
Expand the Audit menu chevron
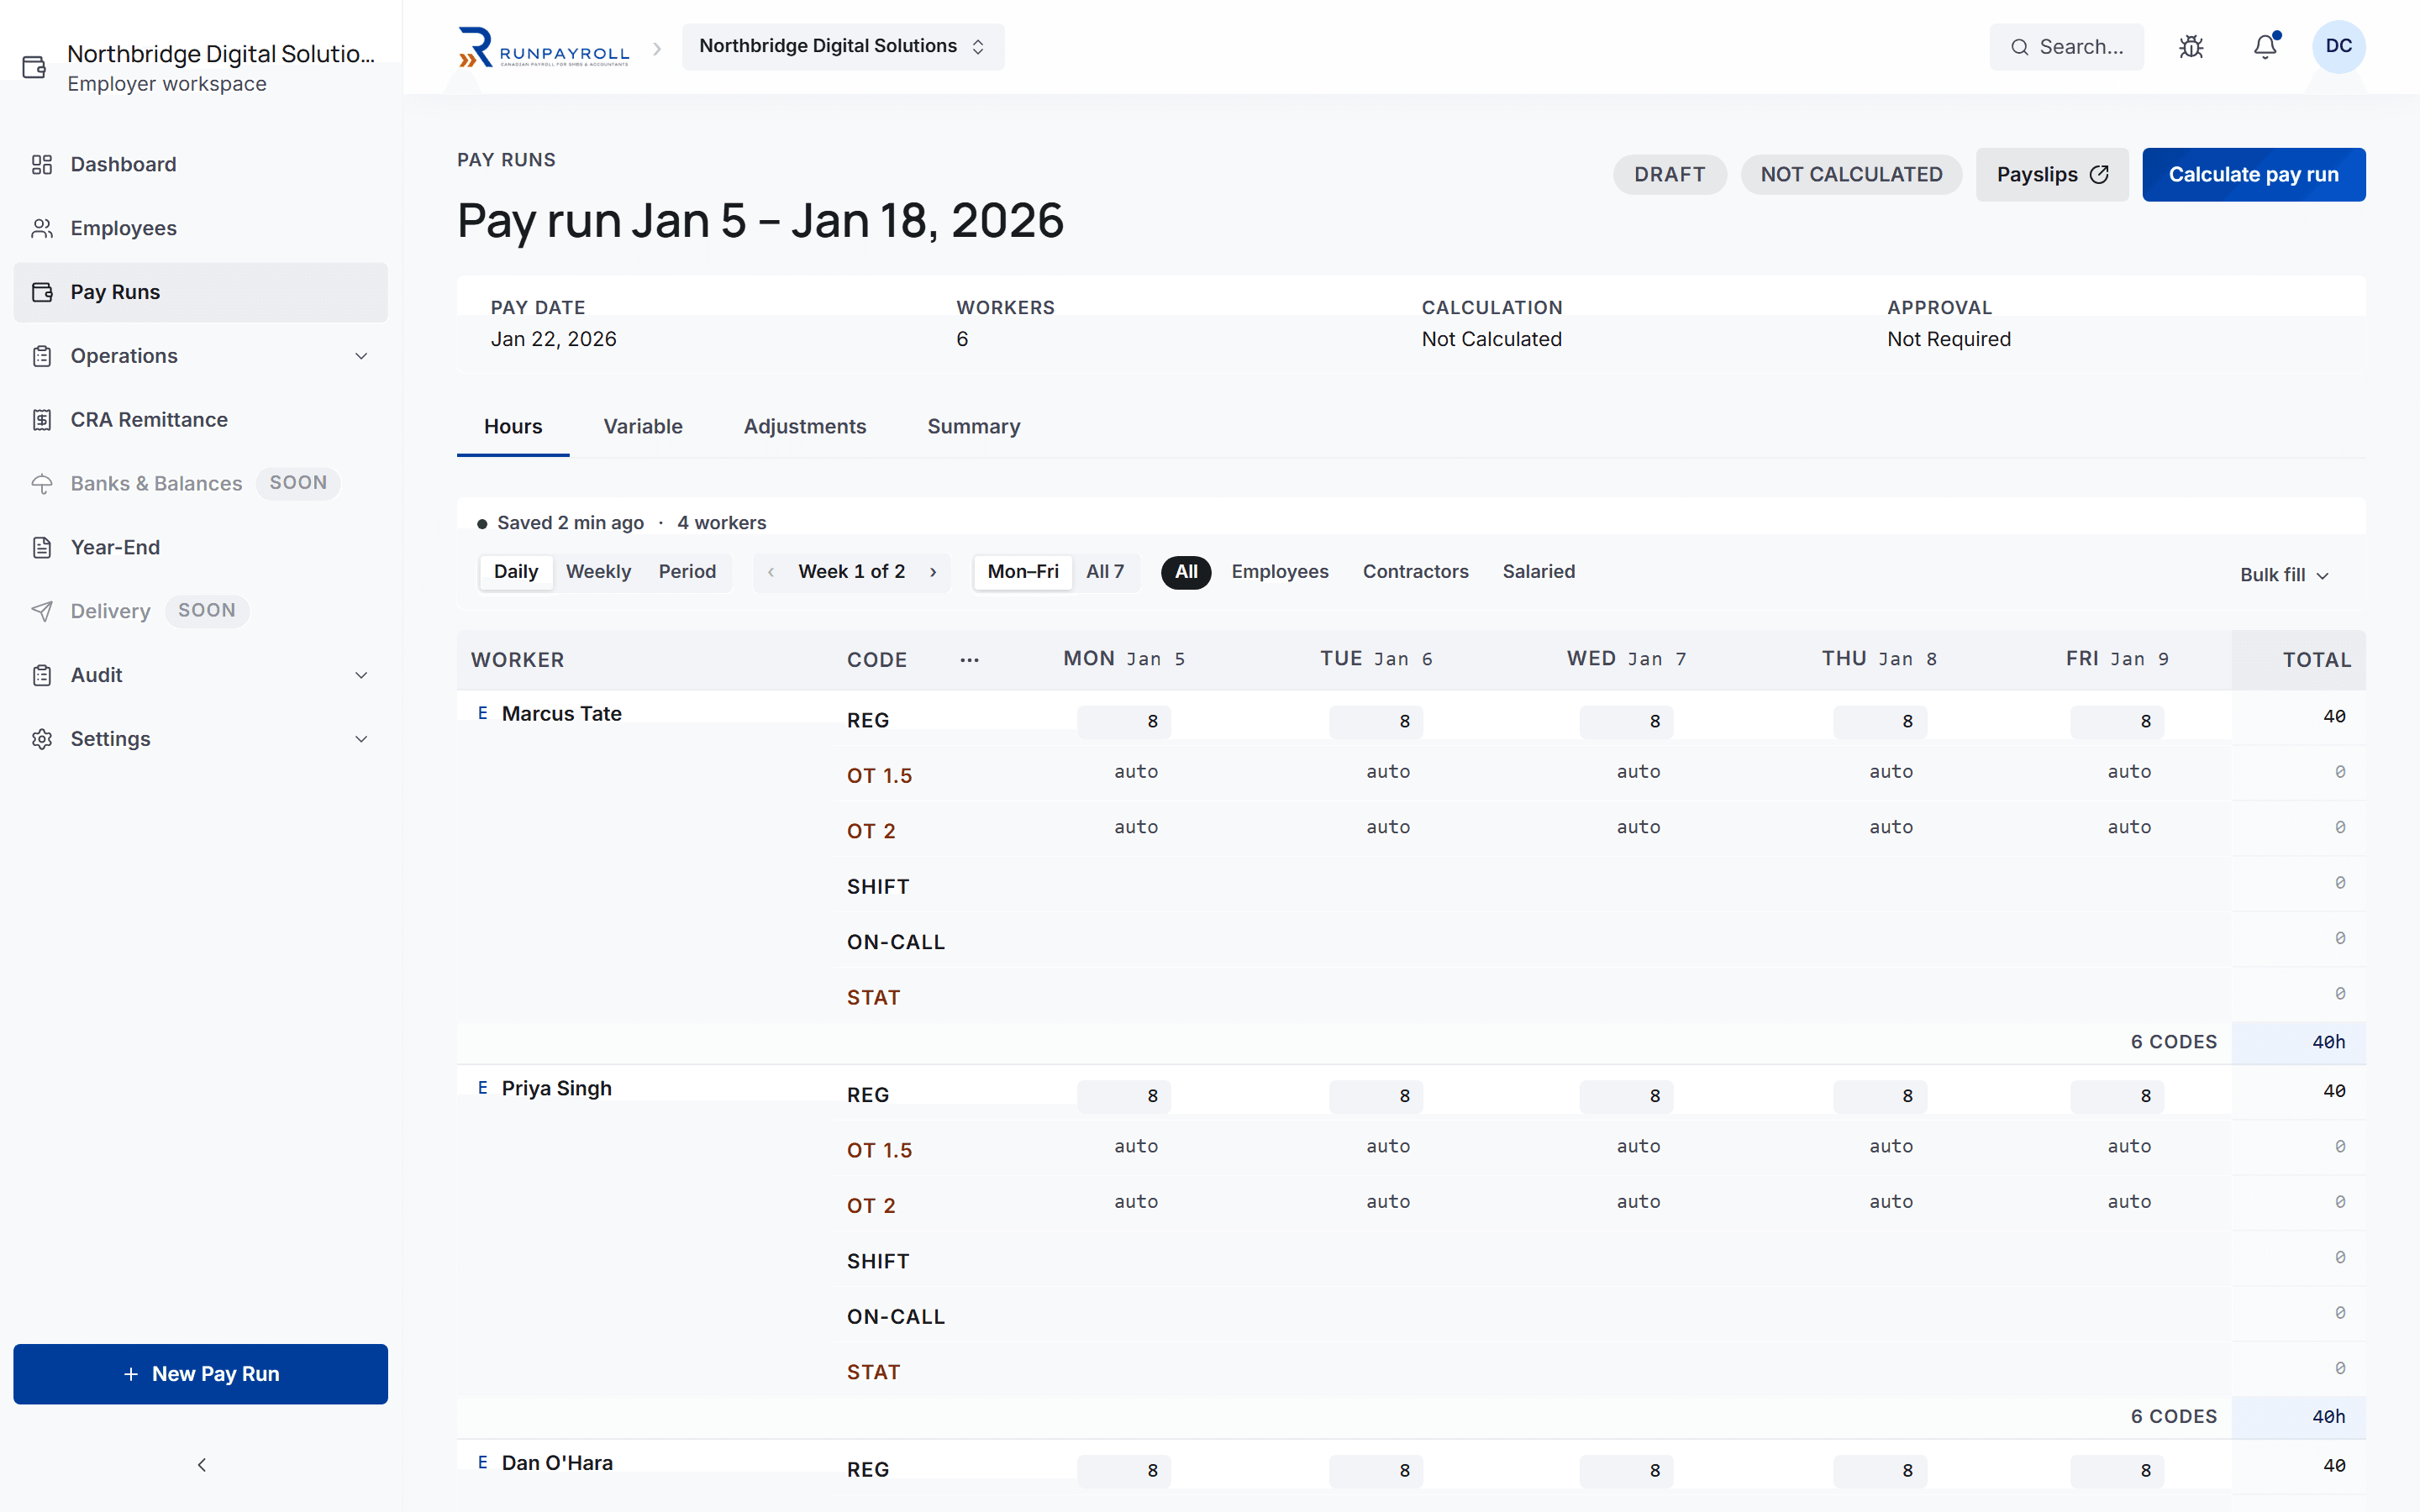click(361, 675)
